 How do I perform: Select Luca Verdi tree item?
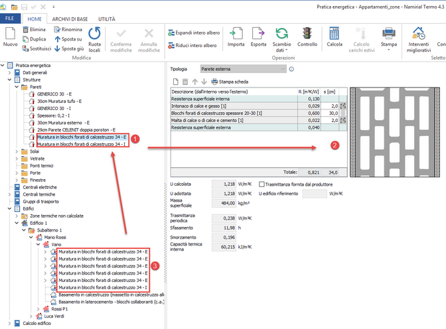pyautogui.click(x=54, y=316)
